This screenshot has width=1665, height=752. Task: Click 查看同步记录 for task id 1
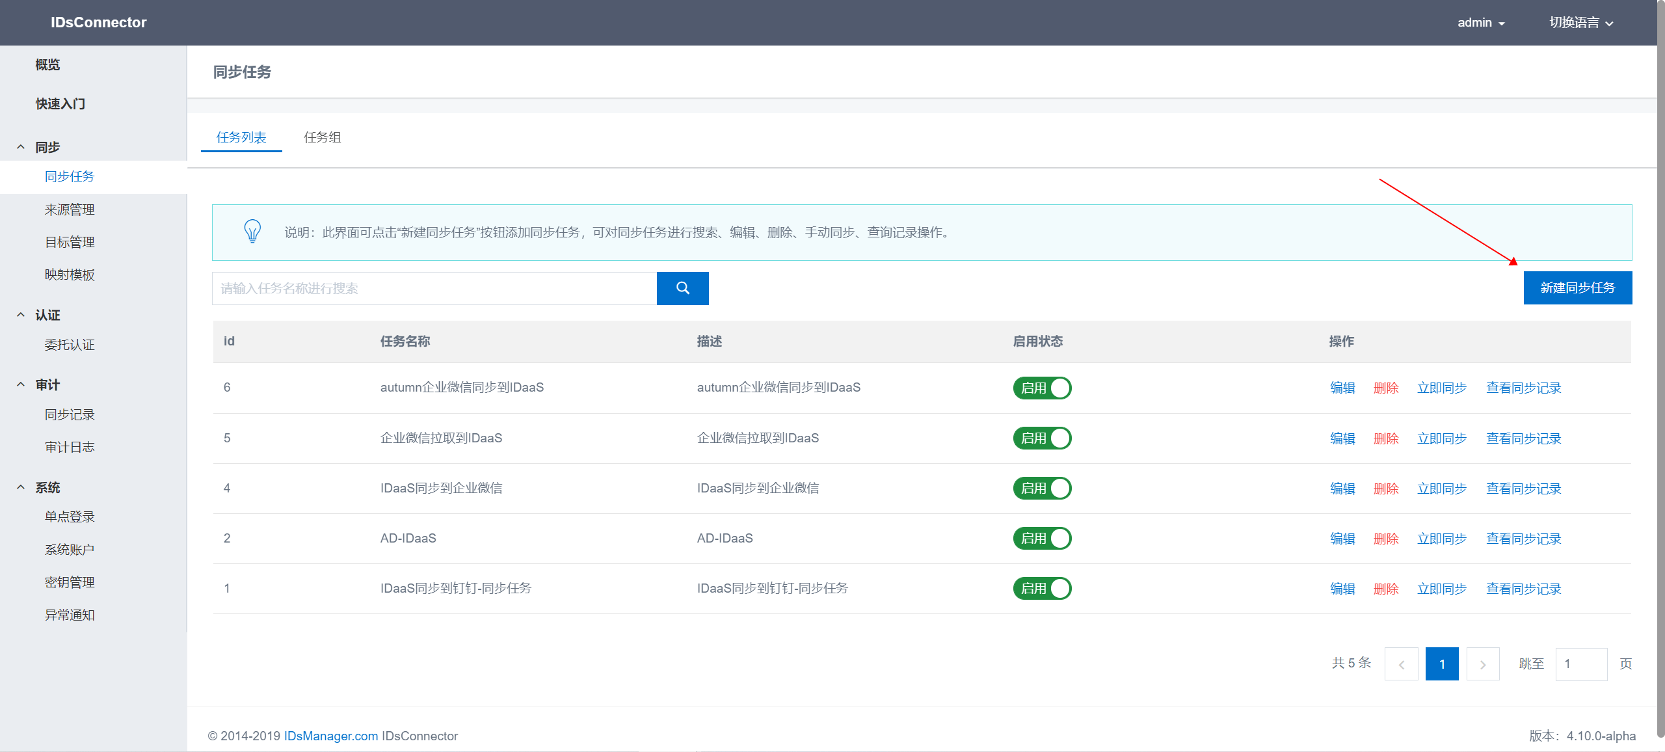coord(1524,589)
